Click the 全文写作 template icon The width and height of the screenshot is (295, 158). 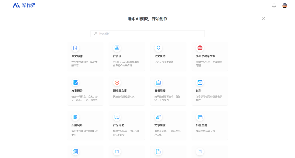click(x=75, y=48)
